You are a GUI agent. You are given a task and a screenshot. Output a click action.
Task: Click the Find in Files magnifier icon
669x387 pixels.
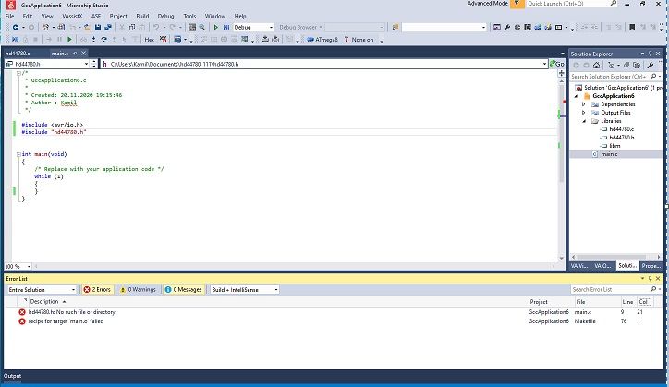pos(202,28)
